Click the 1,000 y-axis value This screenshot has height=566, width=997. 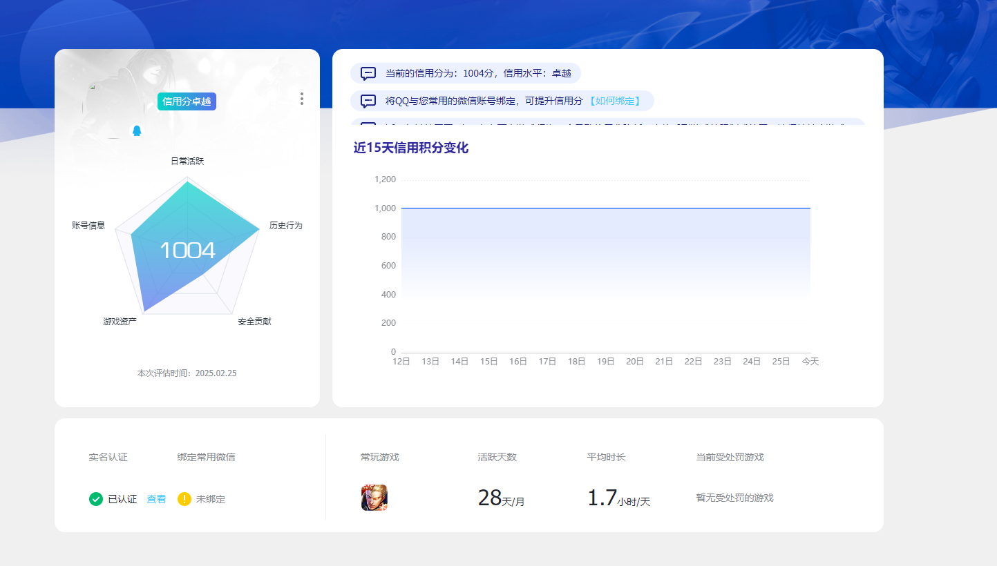(x=385, y=208)
